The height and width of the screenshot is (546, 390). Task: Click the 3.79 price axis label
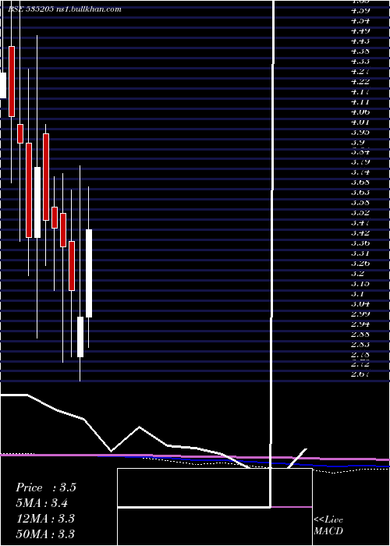pos(360,162)
